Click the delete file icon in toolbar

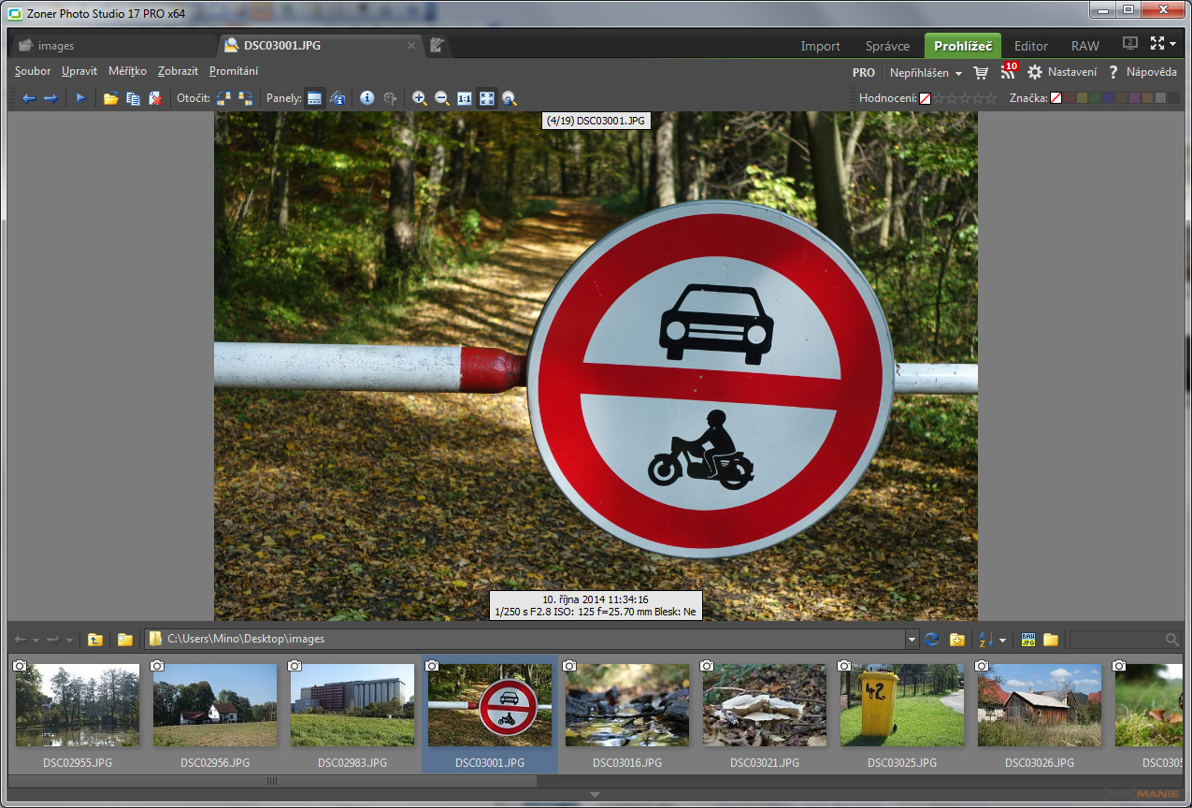155,98
